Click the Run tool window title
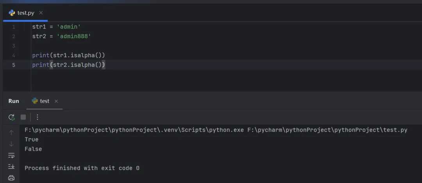422x183 pixels. 14,101
